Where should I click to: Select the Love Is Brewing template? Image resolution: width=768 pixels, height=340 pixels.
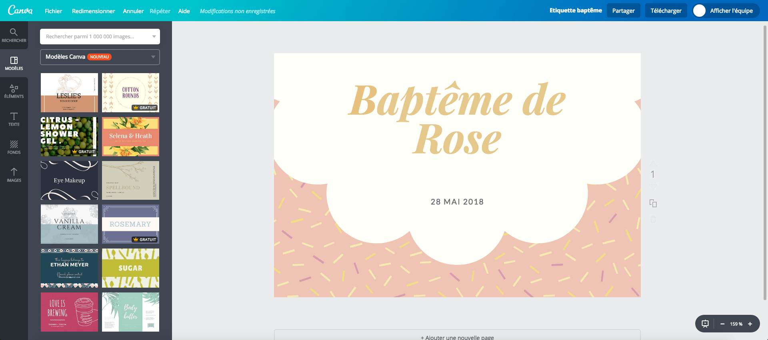(x=69, y=312)
